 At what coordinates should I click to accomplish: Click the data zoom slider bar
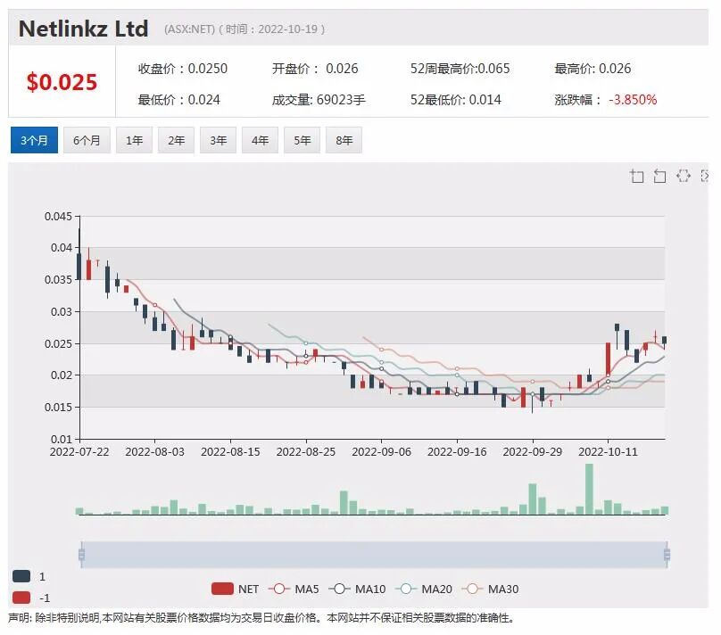(374, 555)
